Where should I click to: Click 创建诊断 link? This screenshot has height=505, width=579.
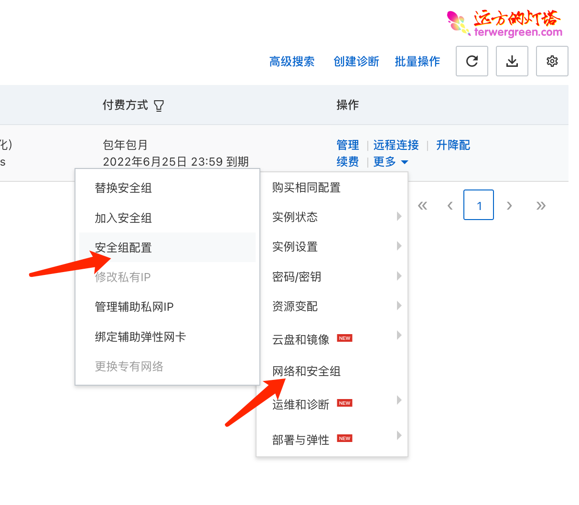tap(356, 62)
